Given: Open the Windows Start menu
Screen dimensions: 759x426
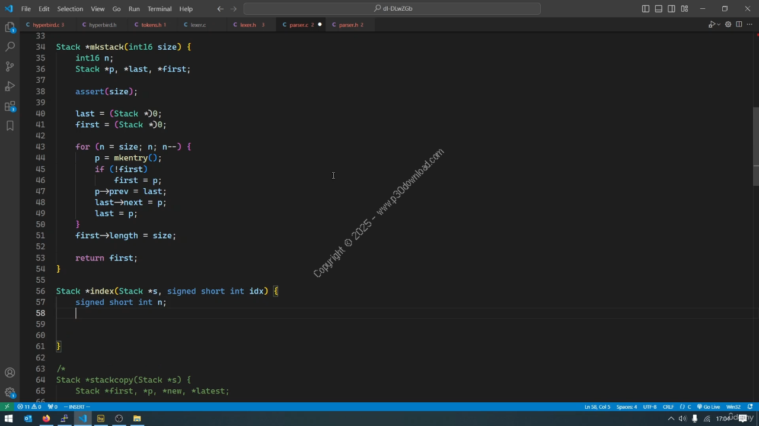Looking at the screenshot, I should [x=8, y=419].
